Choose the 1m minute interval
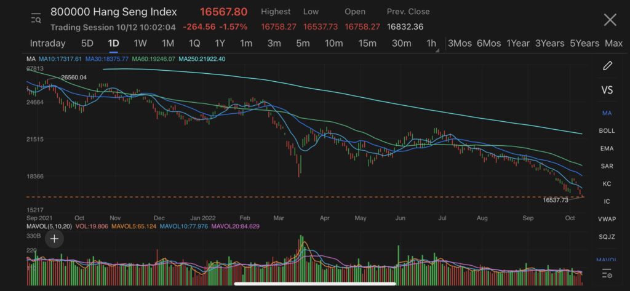Image resolution: width=630 pixels, height=291 pixels. pyautogui.click(x=246, y=44)
